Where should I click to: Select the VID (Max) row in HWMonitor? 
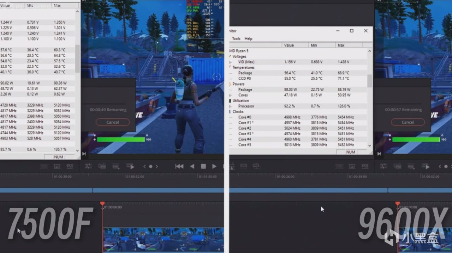click(x=298, y=62)
